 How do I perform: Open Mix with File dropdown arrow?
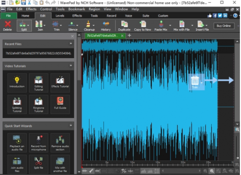192,25
